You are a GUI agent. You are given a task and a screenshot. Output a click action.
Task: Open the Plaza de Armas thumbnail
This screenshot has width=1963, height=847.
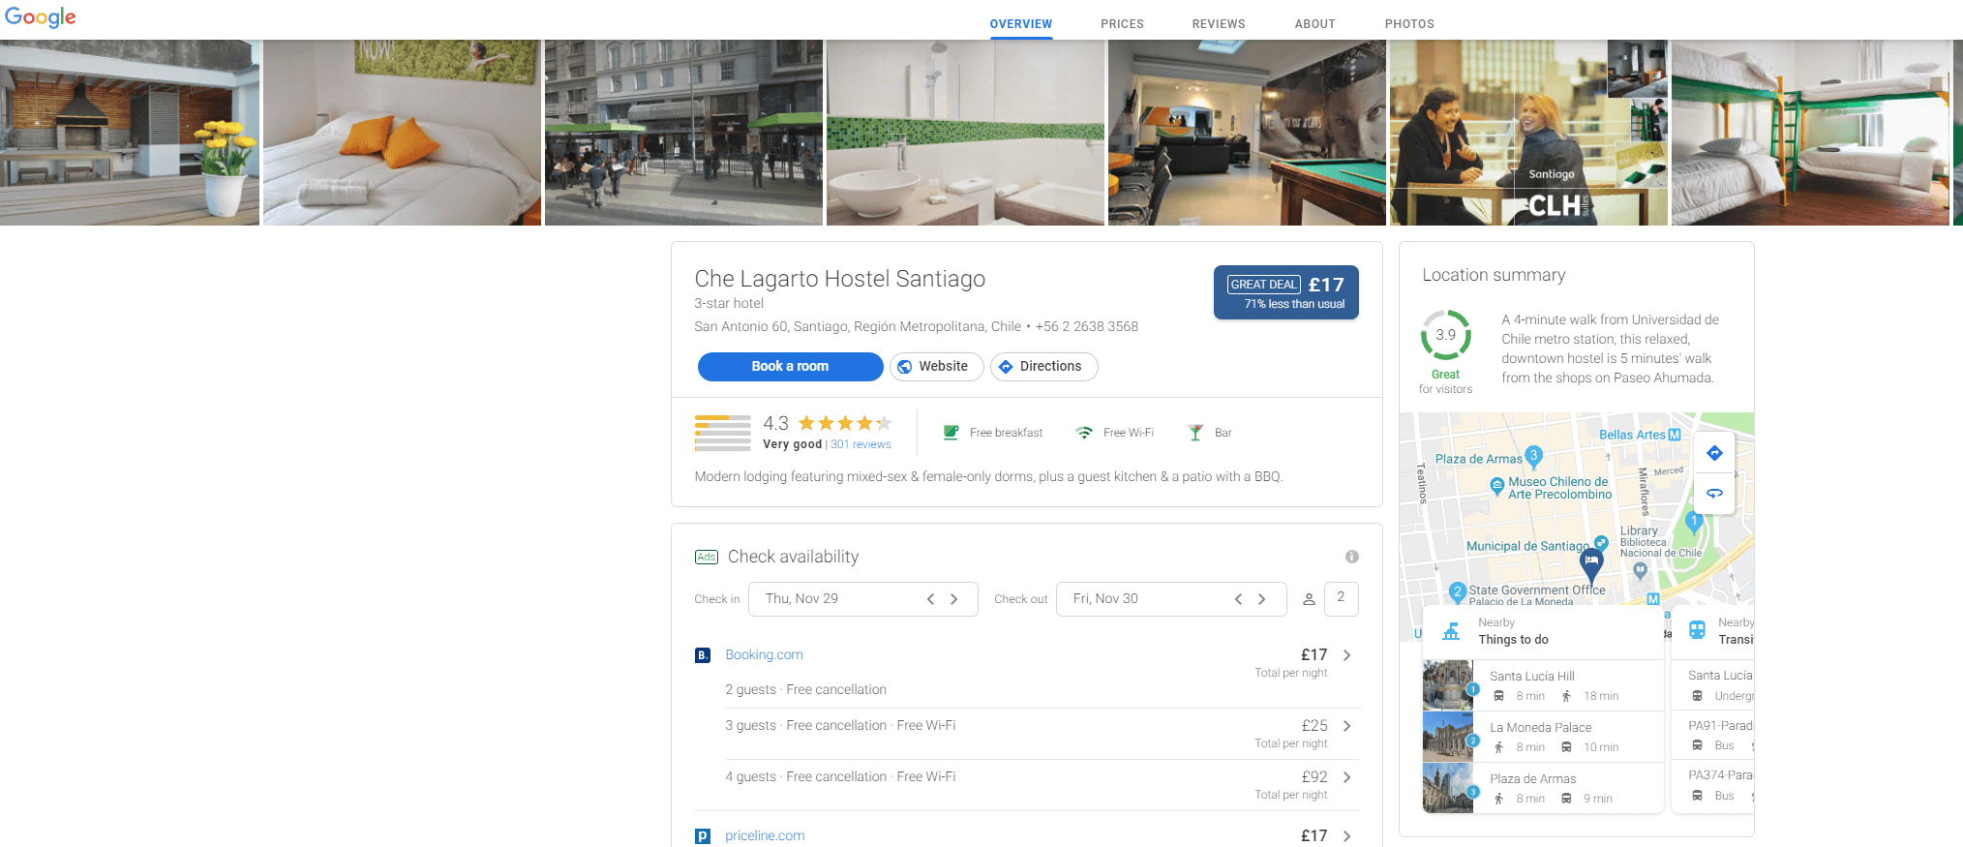pyautogui.click(x=1448, y=788)
